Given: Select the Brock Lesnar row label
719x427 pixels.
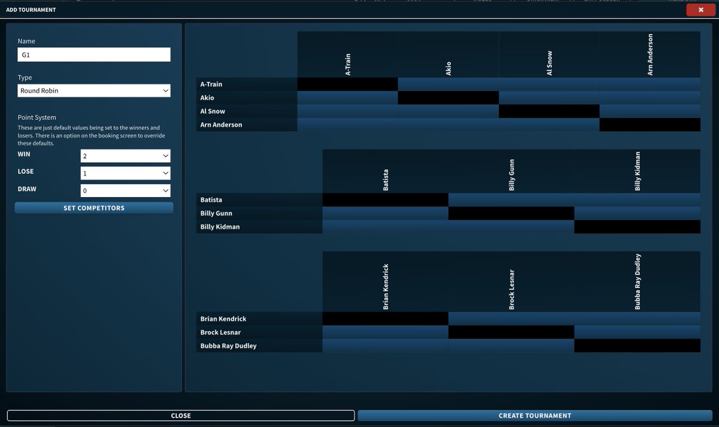Looking at the screenshot, I should tap(259, 332).
